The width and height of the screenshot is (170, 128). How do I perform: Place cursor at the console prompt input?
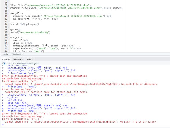click(5, 124)
